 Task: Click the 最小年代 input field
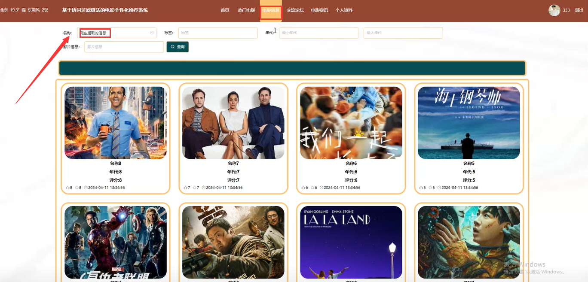point(318,33)
